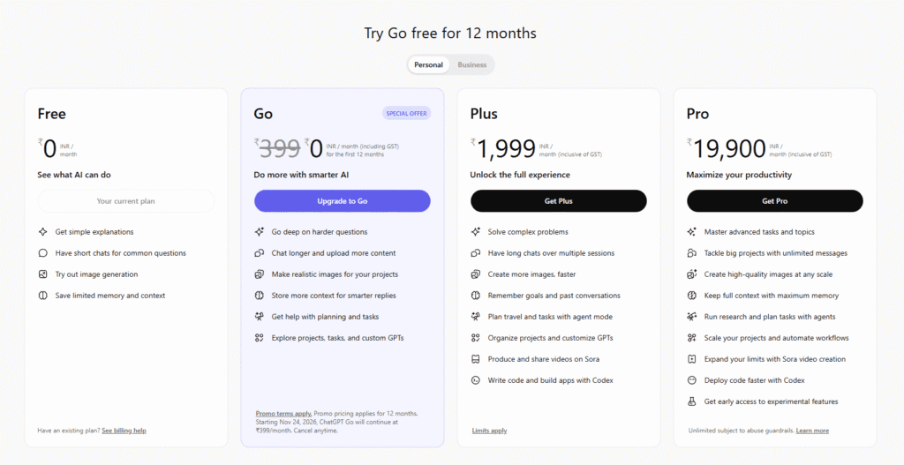Click memory icon beside 'Store more context'
The image size is (904, 465).
point(259,296)
